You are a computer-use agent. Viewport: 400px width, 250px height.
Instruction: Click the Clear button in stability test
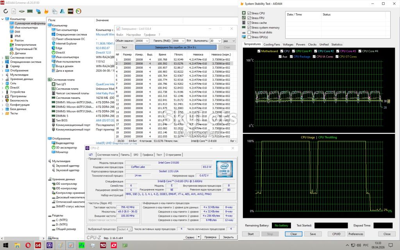(x=294, y=234)
